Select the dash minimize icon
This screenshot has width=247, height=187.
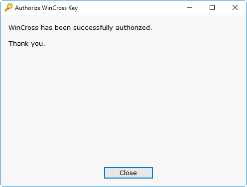point(190,7)
